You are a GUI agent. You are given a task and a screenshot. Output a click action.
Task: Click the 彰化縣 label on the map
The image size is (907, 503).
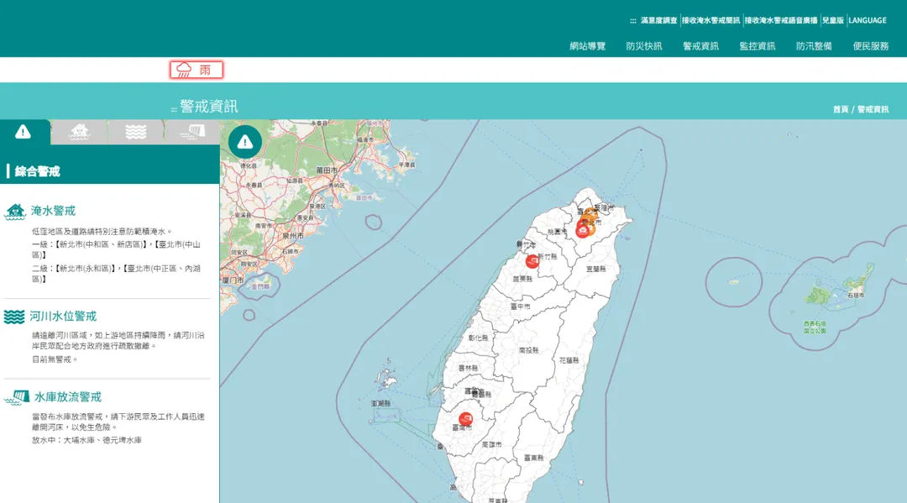click(478, 338)
